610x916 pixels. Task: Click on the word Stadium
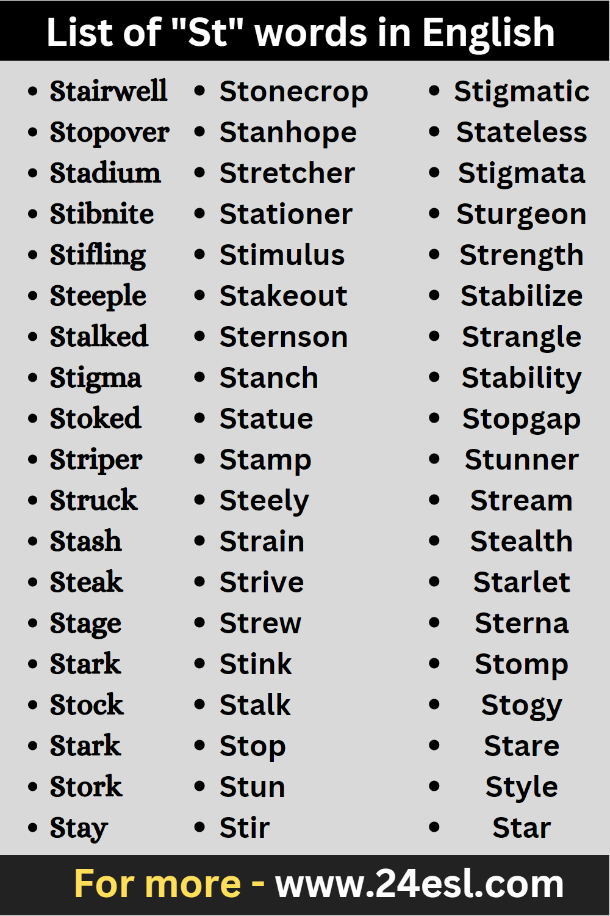pyautogui.click(x=105, y=173)
